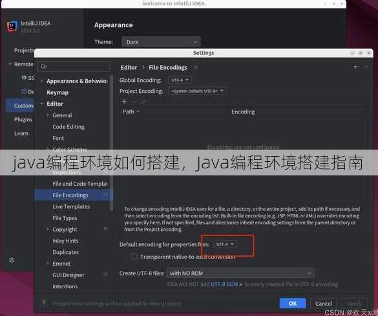Click the project icon next to GUI Designer
The width and height of the screenshot is (378, 316).
tap(105, 275)
